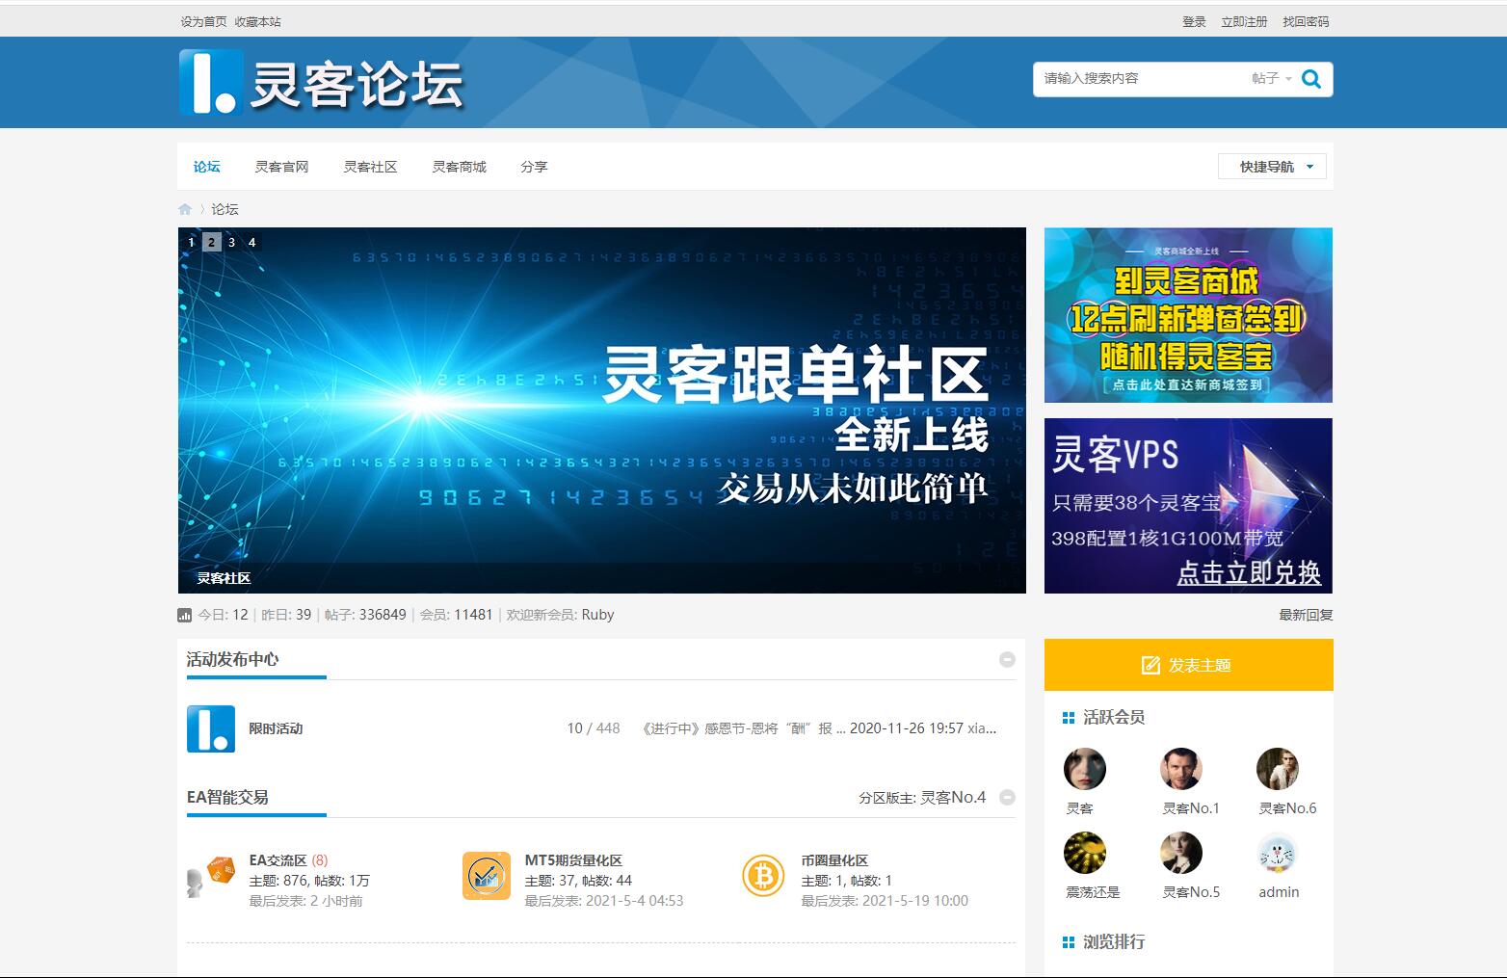Click the 限时活动 forum logo icon
Viewport: 1507px width, 978px height.
211,728
